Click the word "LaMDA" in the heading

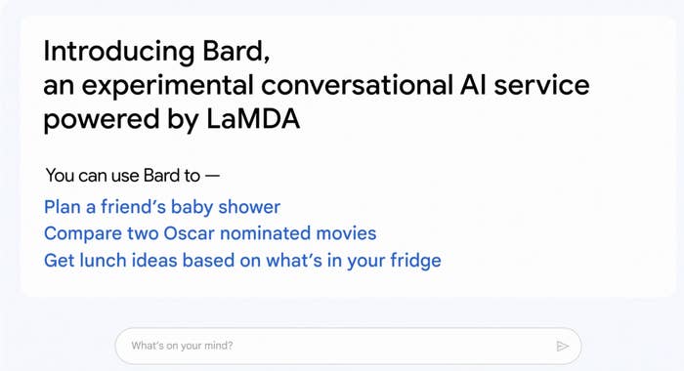pyautogui.click(x=253, y=119)
